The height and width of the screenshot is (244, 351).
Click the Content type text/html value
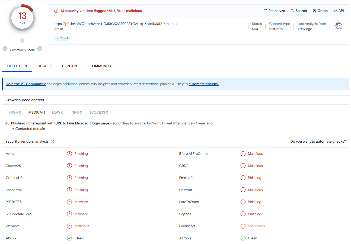276,29
